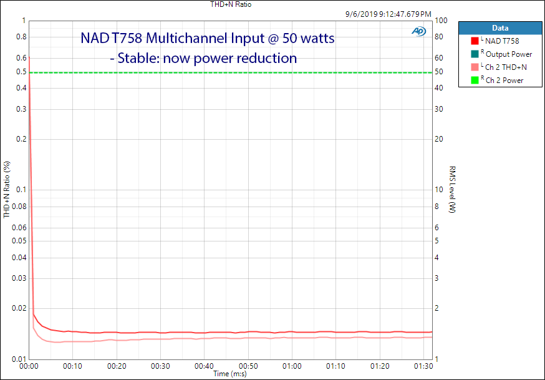Click the 50 value on the right axis

pos(439,72)
